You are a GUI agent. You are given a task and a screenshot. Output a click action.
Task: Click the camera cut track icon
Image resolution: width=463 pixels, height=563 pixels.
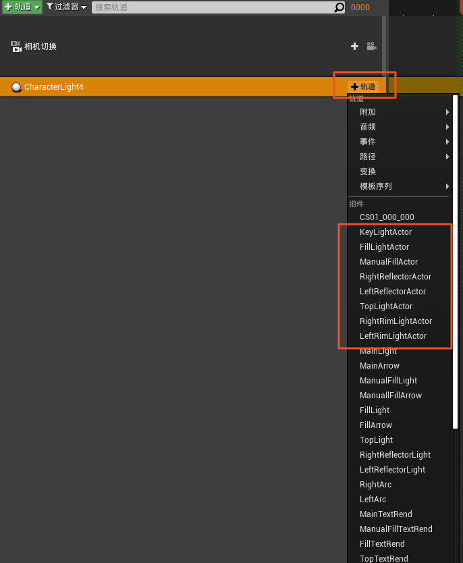(x=16, y=47)
